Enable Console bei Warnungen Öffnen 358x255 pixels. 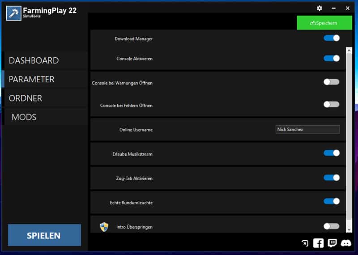[332, 82]
